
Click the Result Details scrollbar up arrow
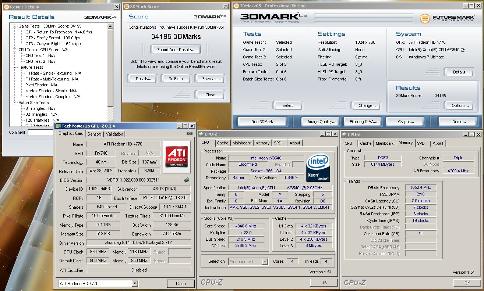[110, 26]
